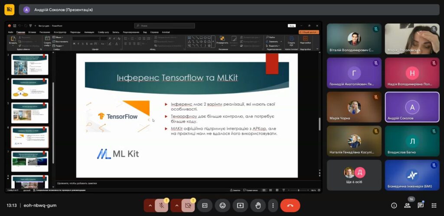Image resolution: width=444 pixels, height=216 pixels.
Task: Open meeting details info icon
Action: tap(394, 206)
